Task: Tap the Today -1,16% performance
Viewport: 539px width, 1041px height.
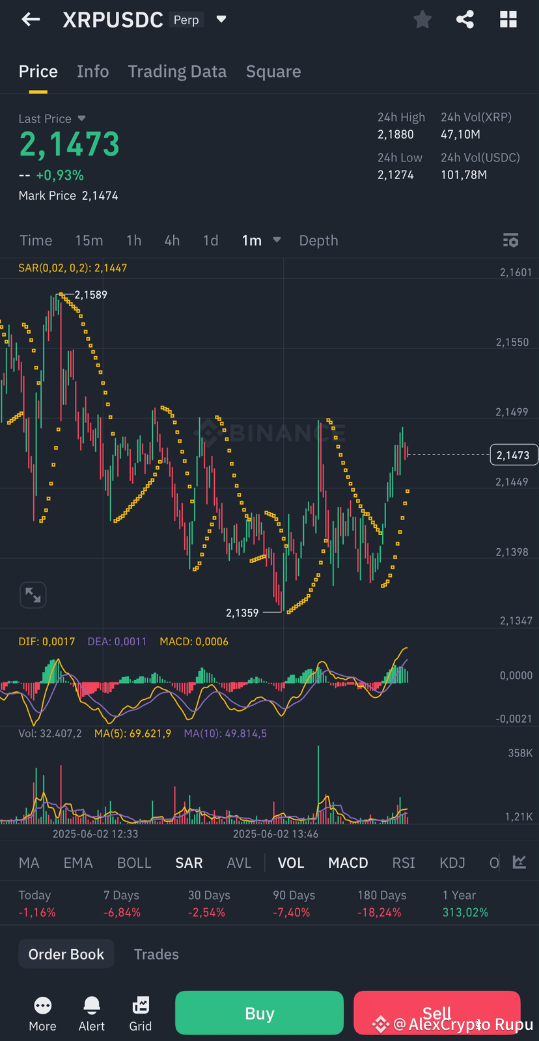Action: click(37, 904)
